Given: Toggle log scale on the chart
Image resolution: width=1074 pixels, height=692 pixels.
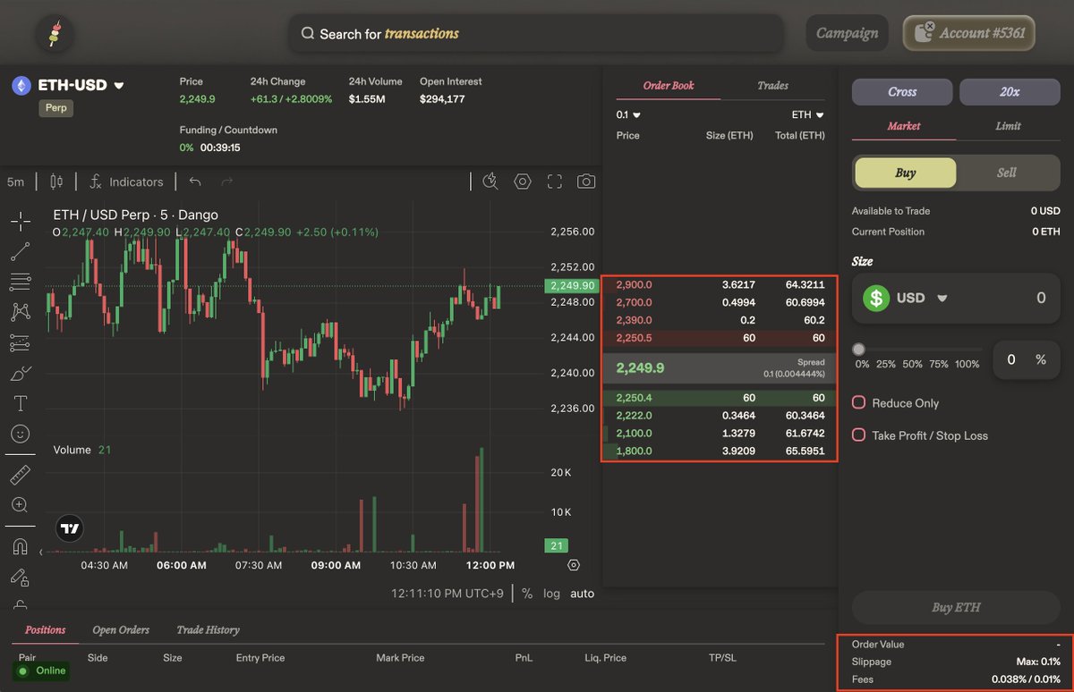Looking at the screenshot, I should point(551,594).
